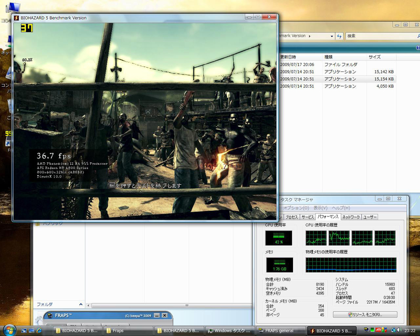Click the 起動時間 value 0:28:30
This screenshot has height=336, width=420.
tap(389, 298)
